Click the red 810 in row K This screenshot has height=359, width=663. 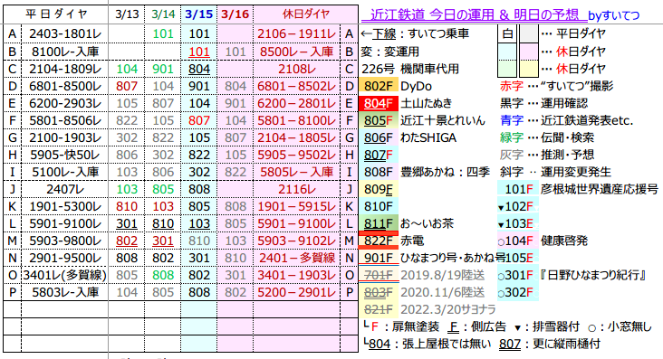[127, 206]
